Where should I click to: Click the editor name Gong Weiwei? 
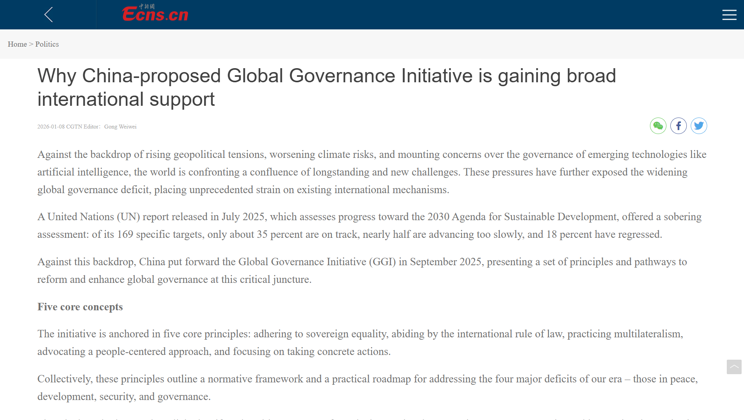click(120, 127)
